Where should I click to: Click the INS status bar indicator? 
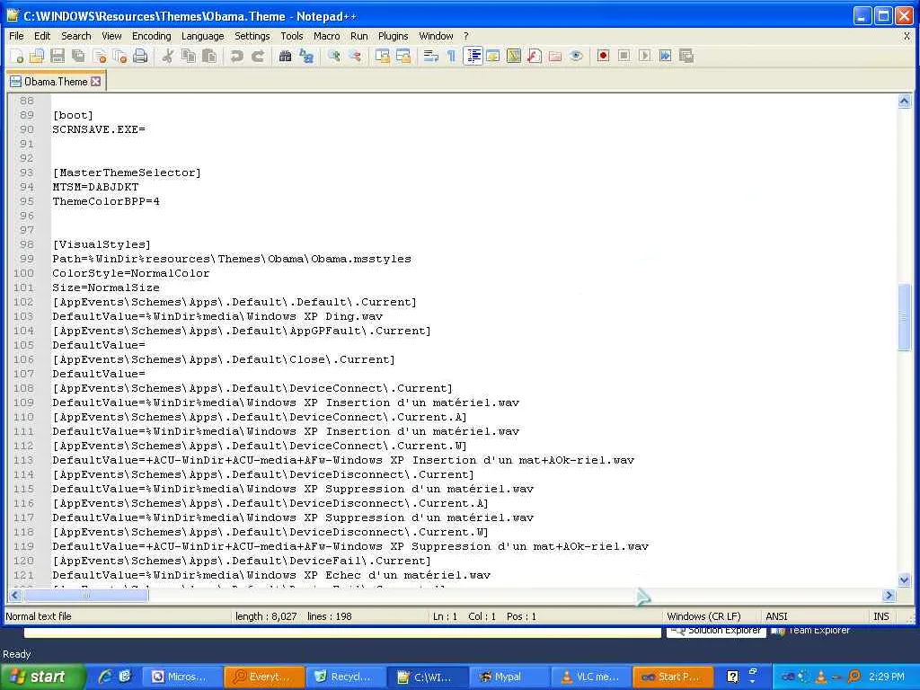click(x=880, y=616)
